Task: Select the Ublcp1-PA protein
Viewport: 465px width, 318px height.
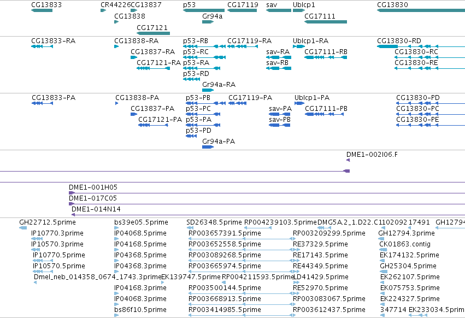Action: pyautogui.click(x=299, y=103)
